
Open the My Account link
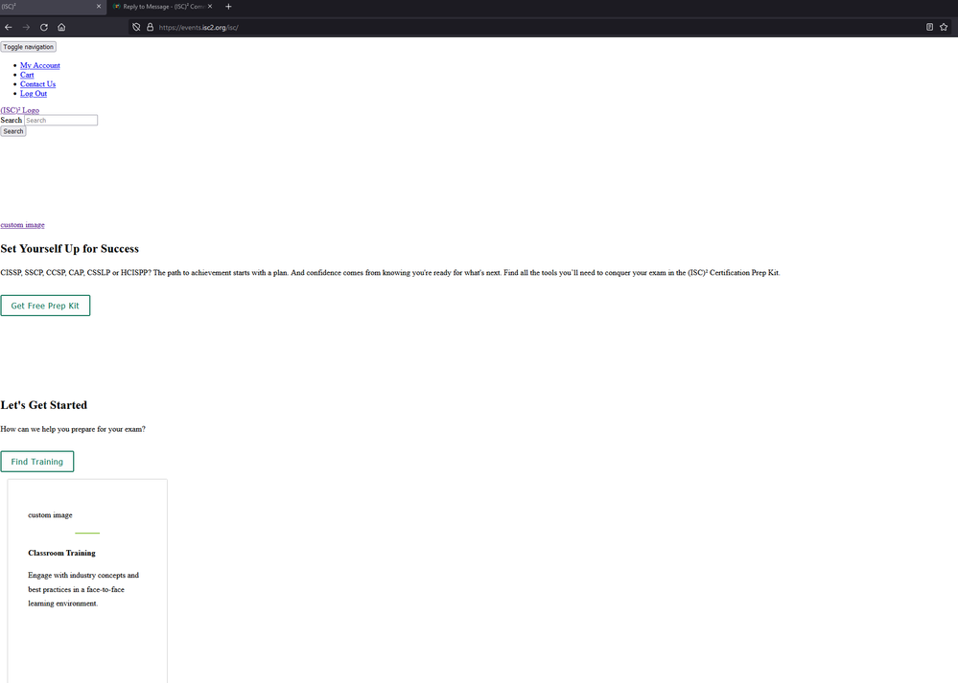40,65
